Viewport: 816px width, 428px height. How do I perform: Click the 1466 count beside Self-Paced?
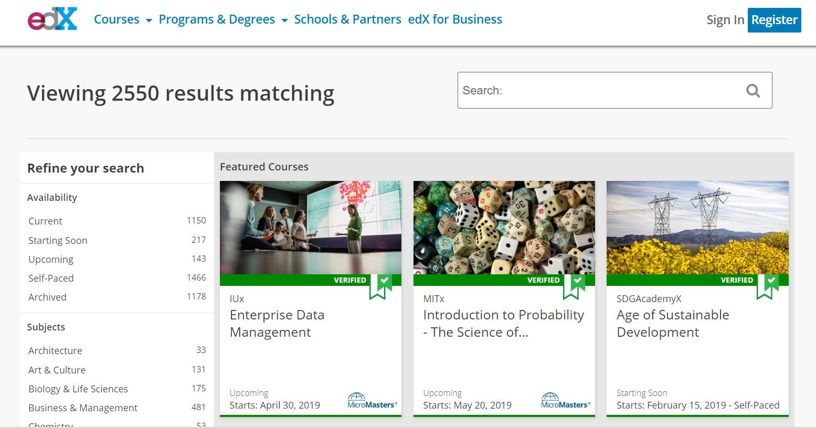point(196,278)
